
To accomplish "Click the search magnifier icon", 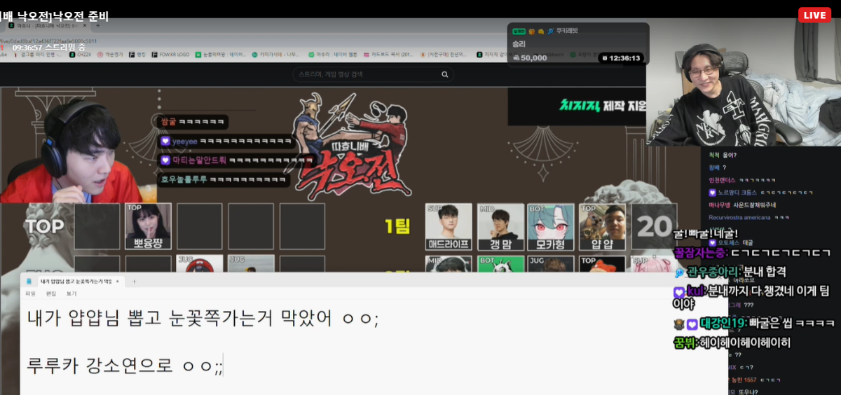I will [444, 74].
